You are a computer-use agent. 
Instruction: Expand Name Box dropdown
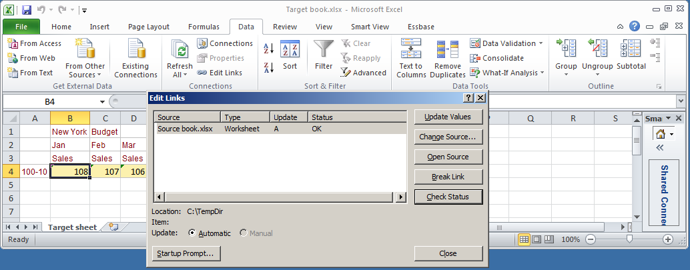tap(103, 101)
